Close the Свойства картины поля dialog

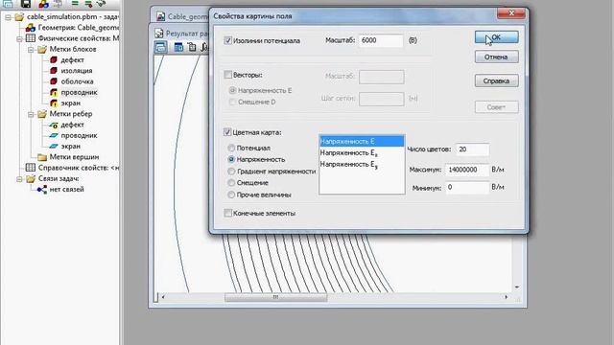pyautogui.click(x=511, y=13)
